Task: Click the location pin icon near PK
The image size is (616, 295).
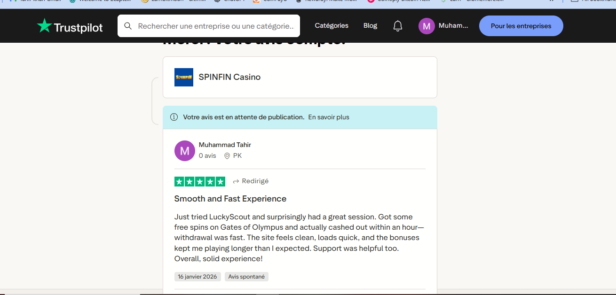Action: [227, 156]
